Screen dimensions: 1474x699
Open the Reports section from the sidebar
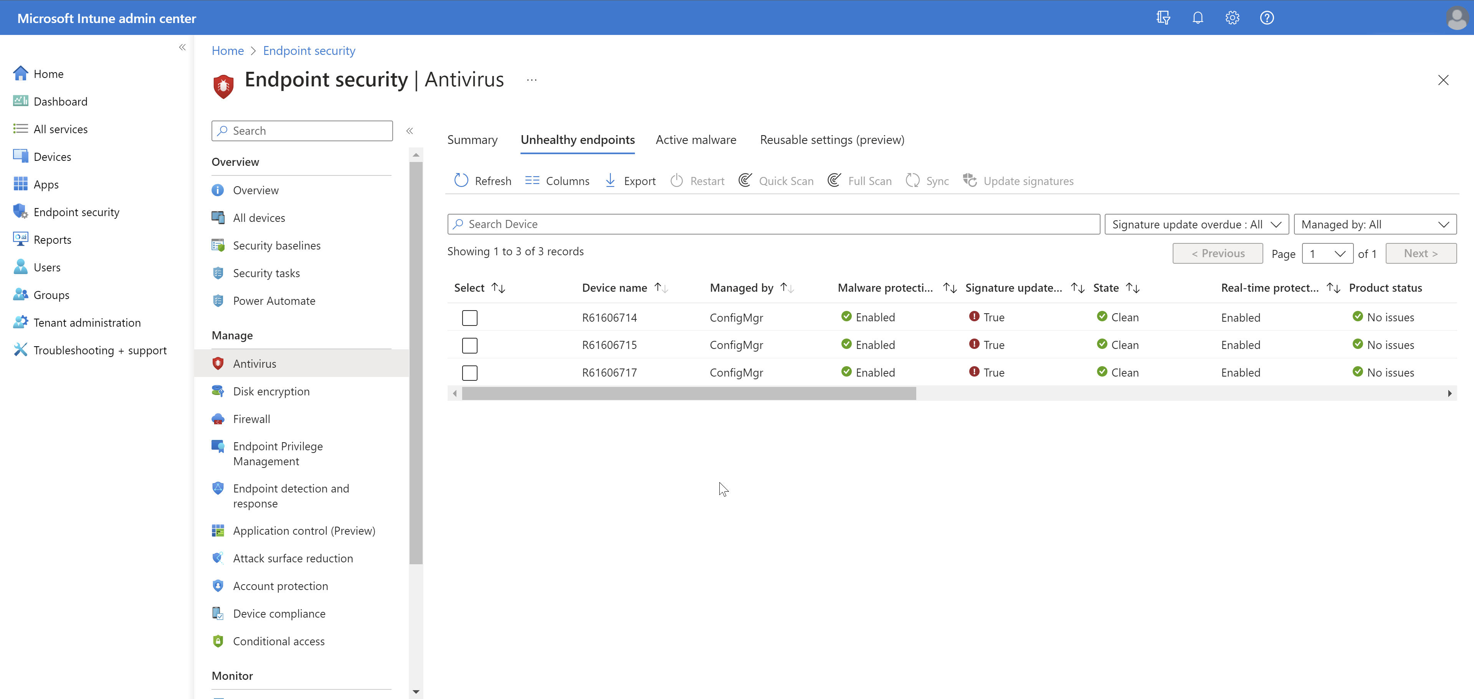pyautogui.click(x=52, y=239)
